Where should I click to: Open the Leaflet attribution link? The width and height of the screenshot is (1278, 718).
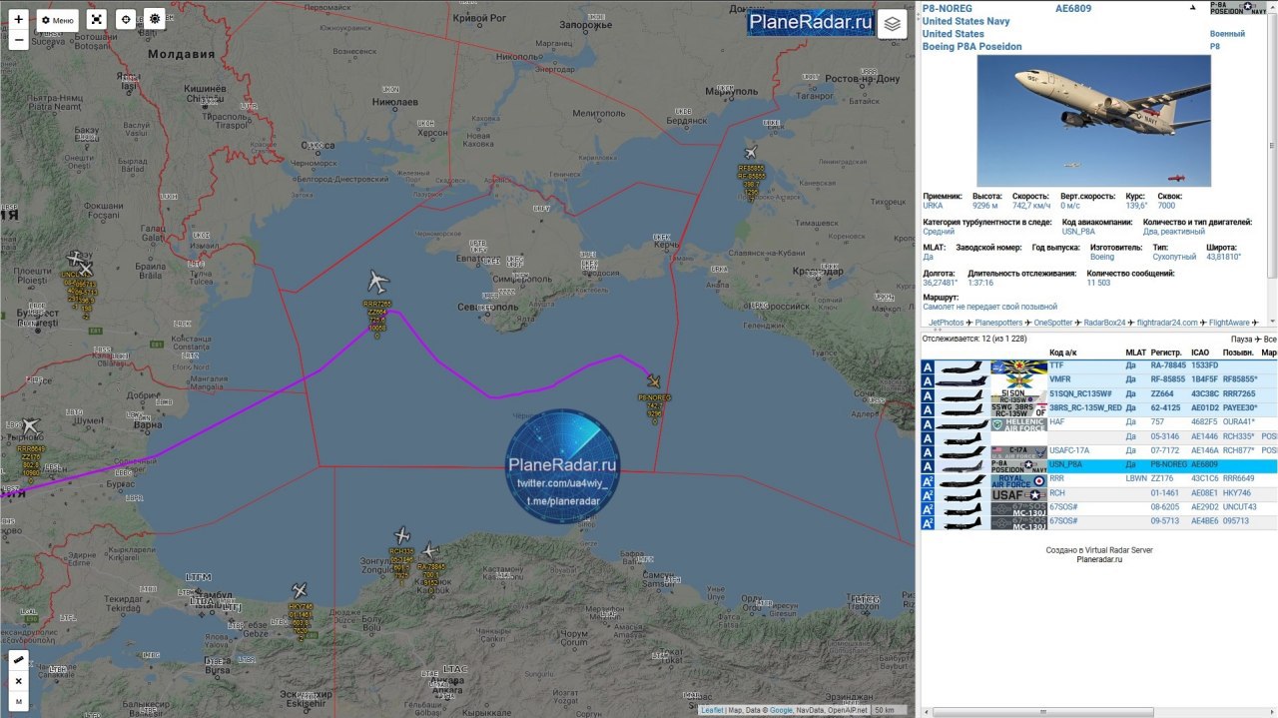[x=712, y=710]
